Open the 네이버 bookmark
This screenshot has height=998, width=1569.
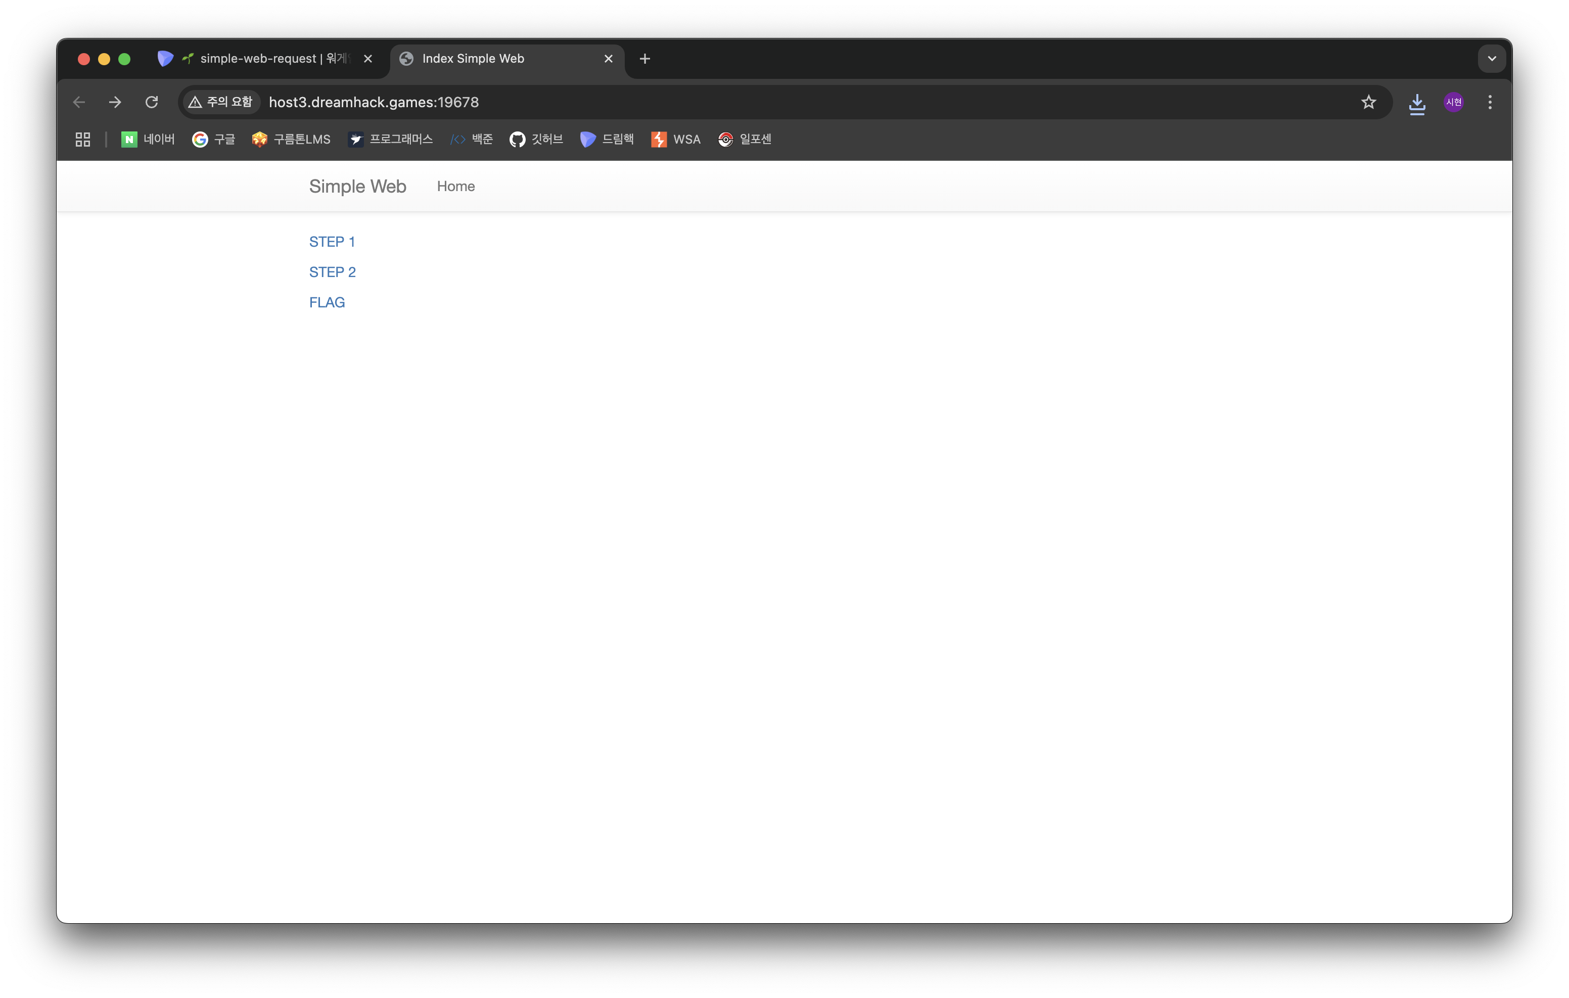click(x=148, y=140)
